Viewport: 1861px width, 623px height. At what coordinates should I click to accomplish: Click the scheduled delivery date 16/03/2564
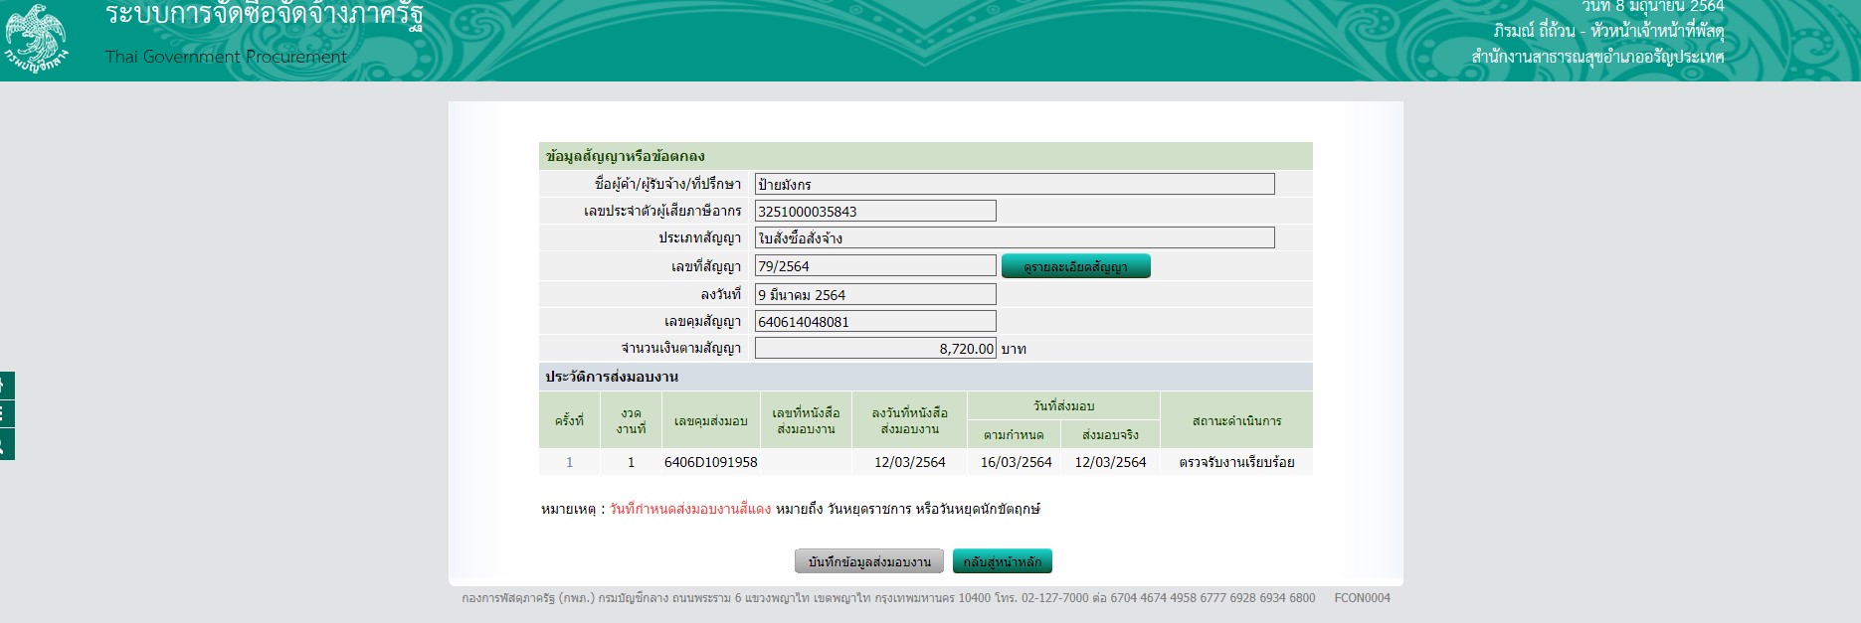tap(1016, 462)
